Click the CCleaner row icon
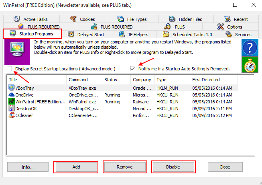The image size is (262, 185). [12, 115]
